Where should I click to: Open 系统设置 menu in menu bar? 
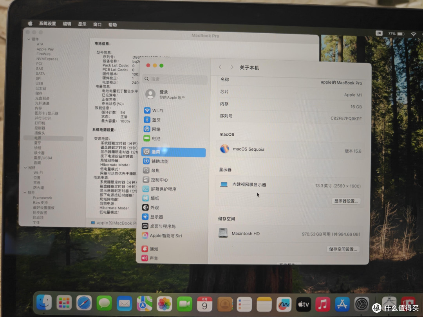click(x=47, y=24)
